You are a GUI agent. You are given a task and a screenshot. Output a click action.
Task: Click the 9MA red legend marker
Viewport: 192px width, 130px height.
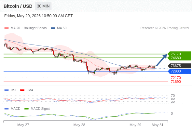(x=22, y=90)
